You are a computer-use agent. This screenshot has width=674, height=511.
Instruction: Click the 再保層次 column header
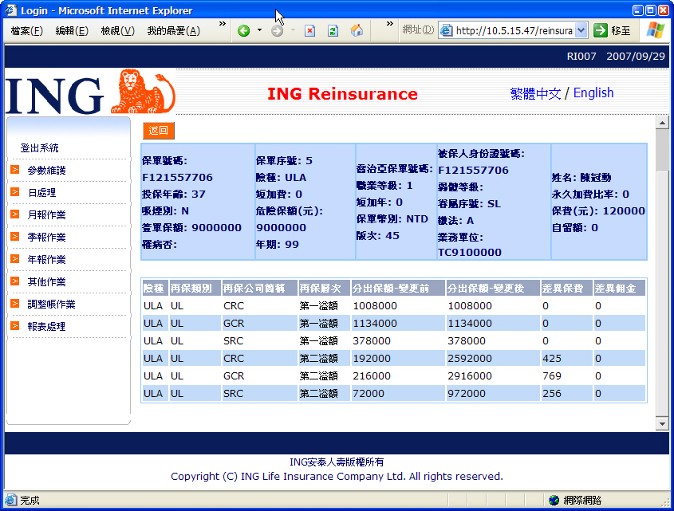point(324,289)
